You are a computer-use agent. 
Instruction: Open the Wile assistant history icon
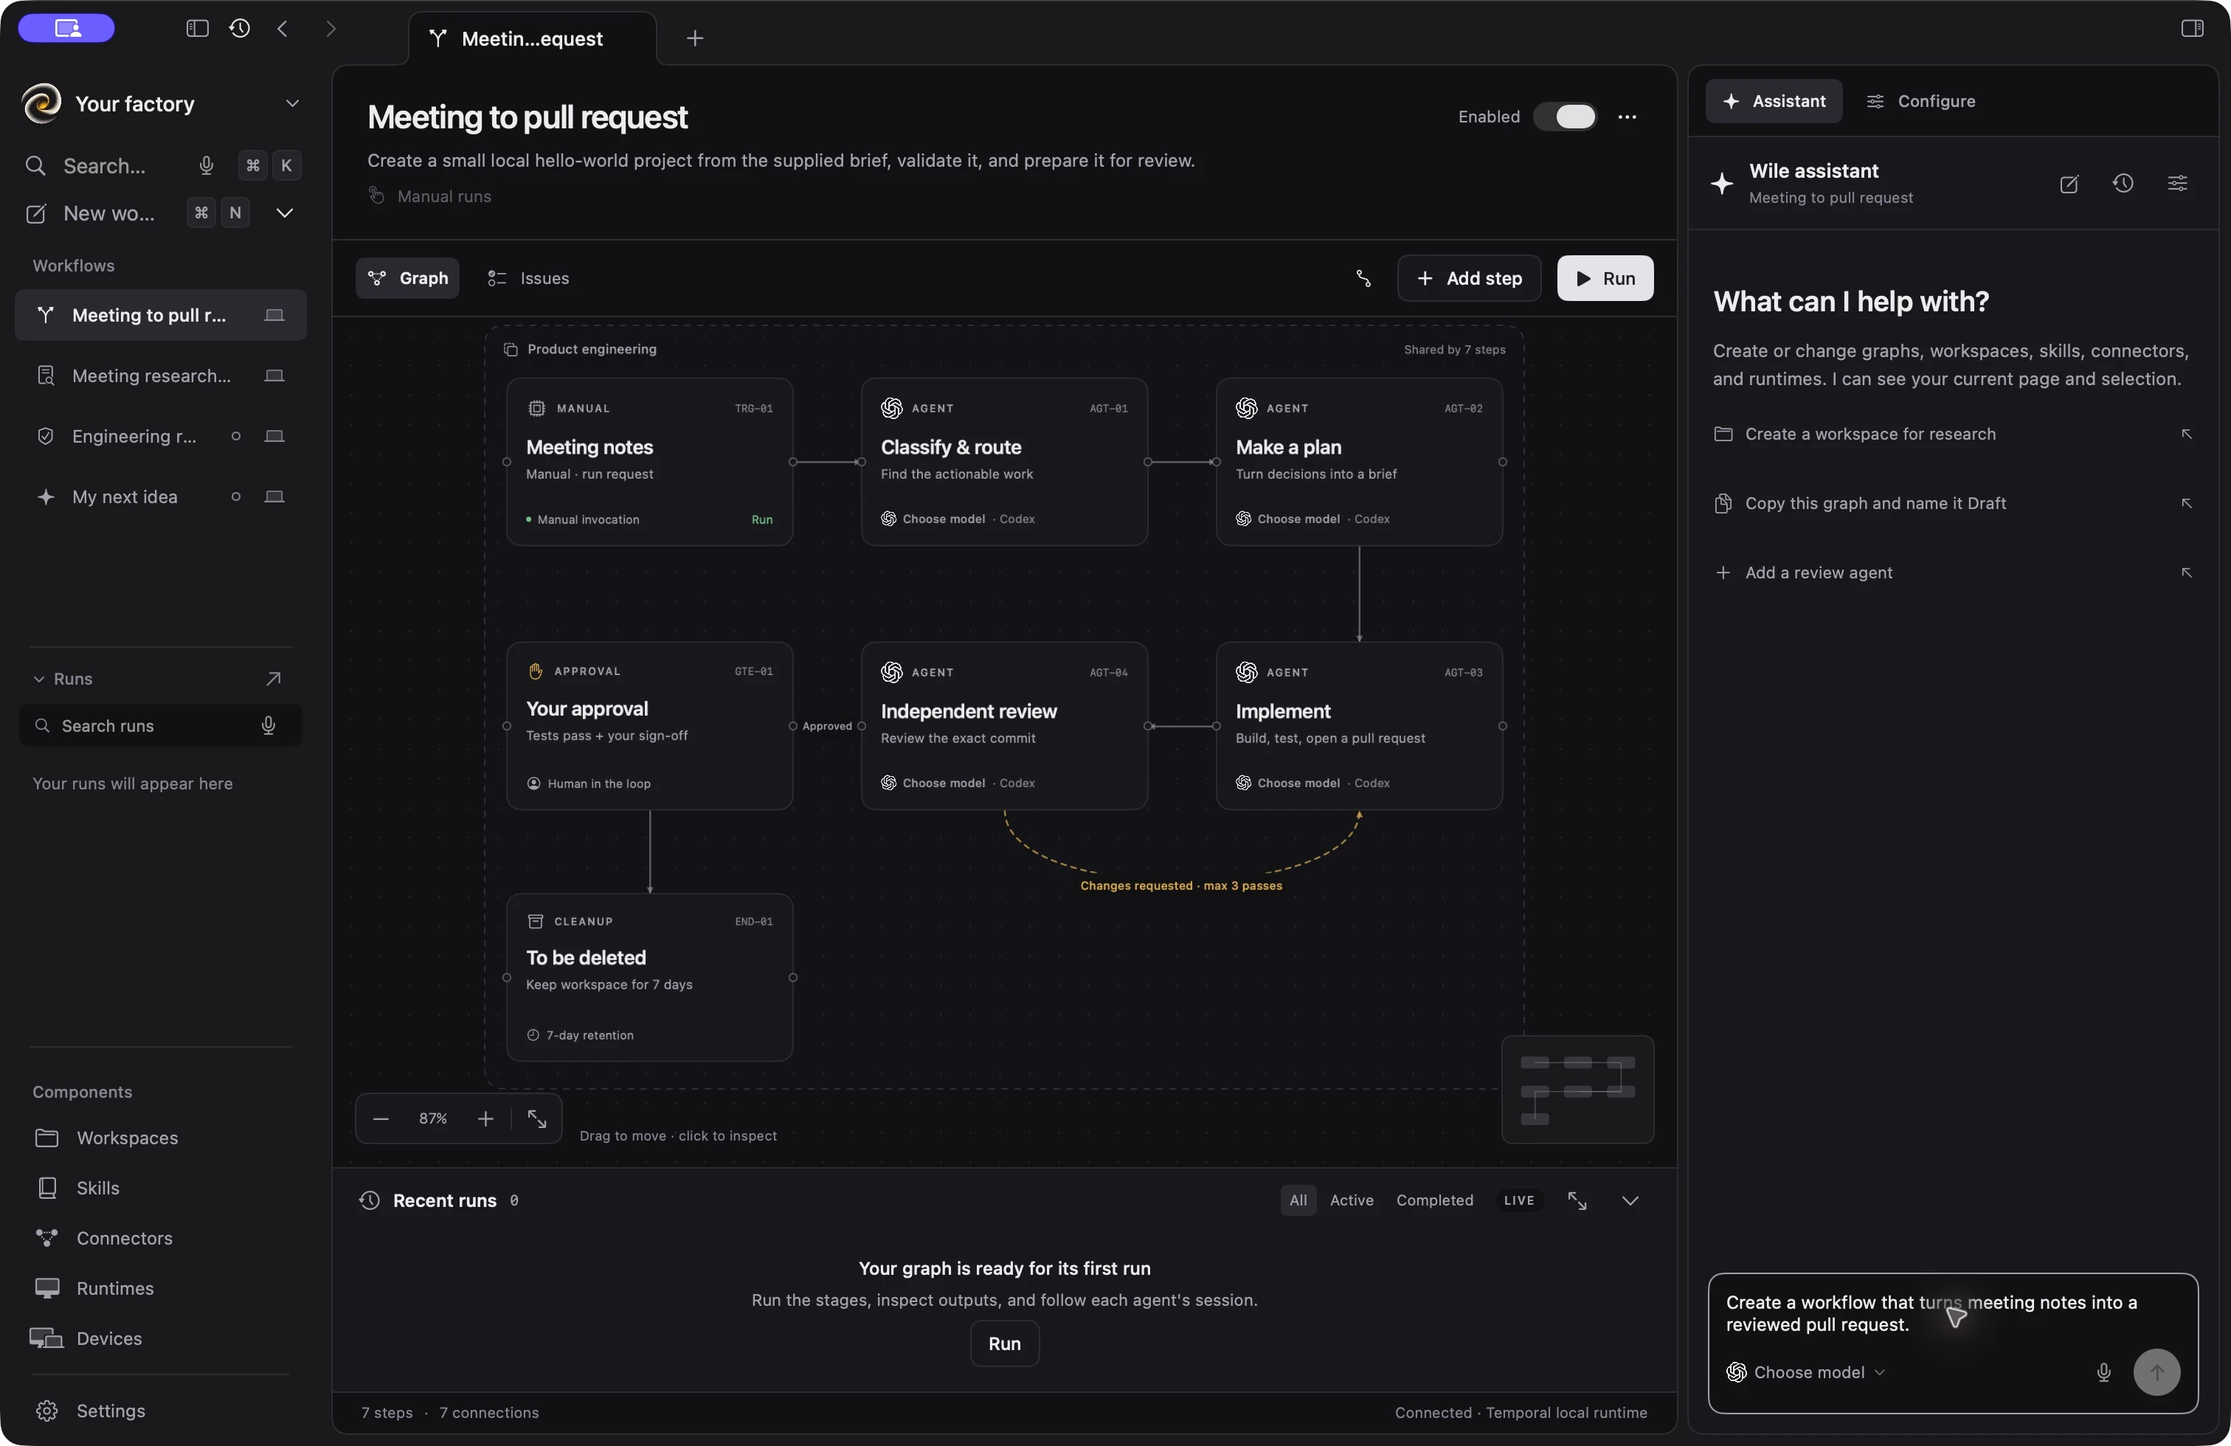pos(2123,184)
